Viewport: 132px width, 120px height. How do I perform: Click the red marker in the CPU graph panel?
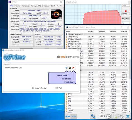tap(126, 11)
